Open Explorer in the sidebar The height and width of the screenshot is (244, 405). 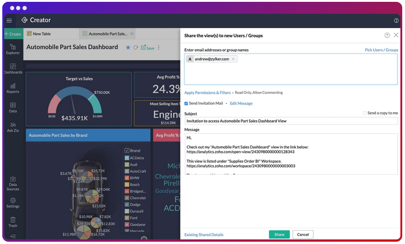(13, 49)
